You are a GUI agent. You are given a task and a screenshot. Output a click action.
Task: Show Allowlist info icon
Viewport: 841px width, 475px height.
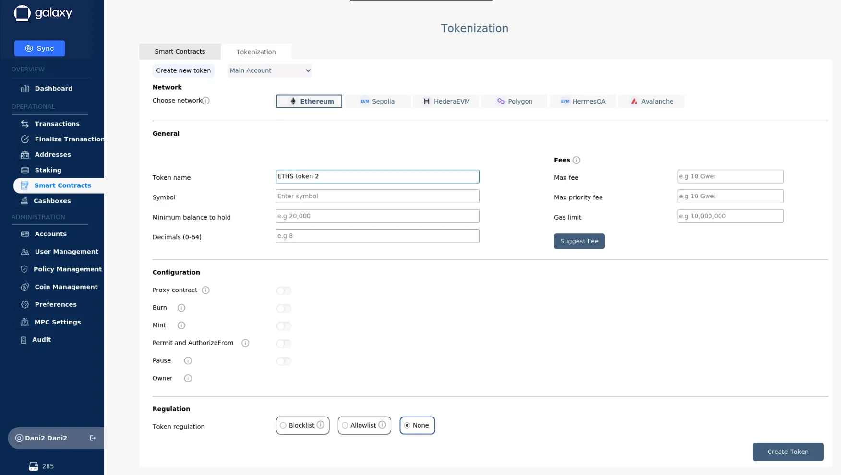[x=382, y=425]
